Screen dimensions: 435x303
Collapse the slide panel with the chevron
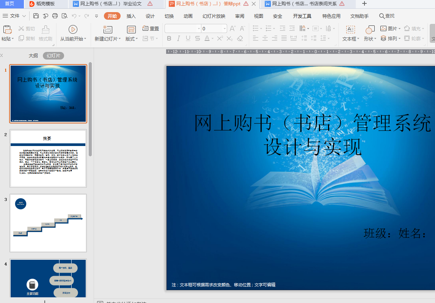click(x=2, y=55)
